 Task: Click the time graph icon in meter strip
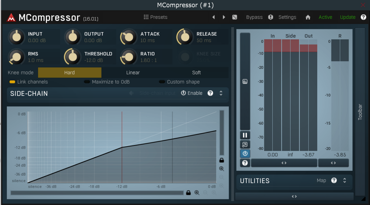245,82
